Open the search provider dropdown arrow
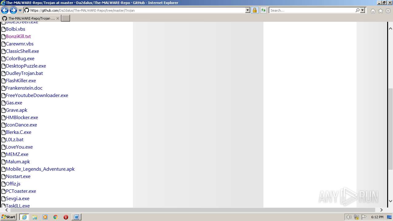 (363, 10)
